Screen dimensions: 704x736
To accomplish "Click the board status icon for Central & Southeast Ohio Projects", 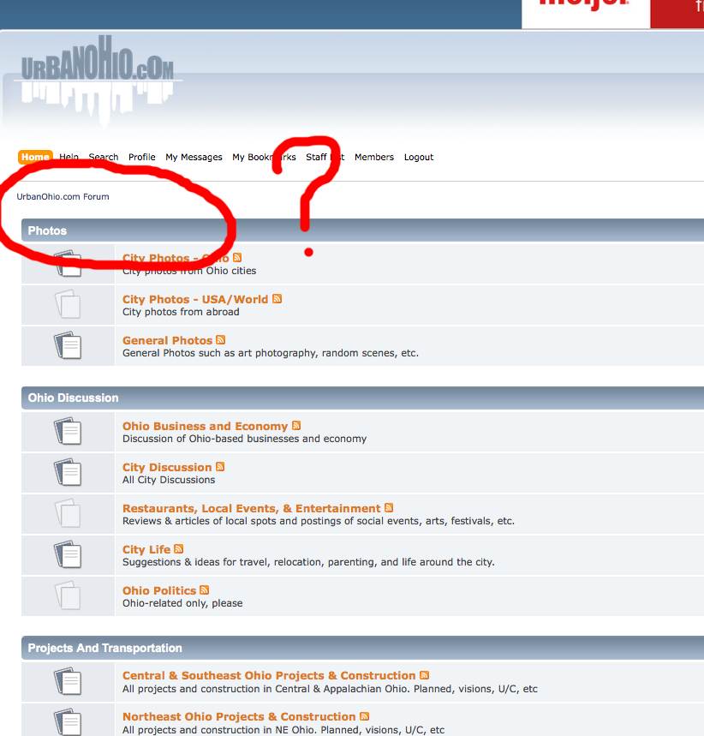I will [x=68, y=681].
